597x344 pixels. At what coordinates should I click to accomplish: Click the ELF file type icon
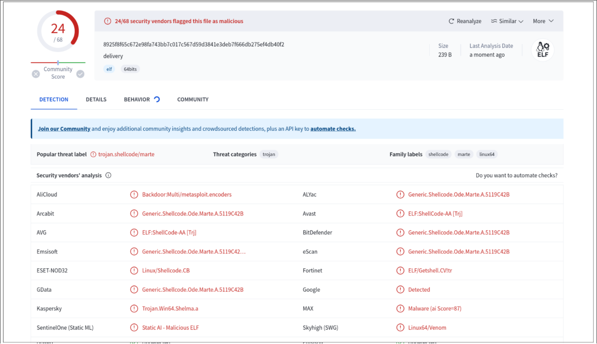point(543,50)
